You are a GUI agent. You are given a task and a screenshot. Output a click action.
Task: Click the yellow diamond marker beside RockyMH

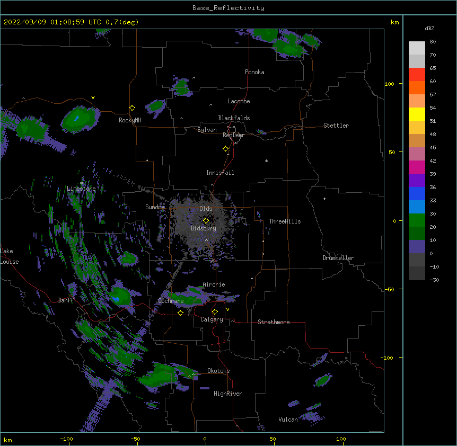click(133, 108)
